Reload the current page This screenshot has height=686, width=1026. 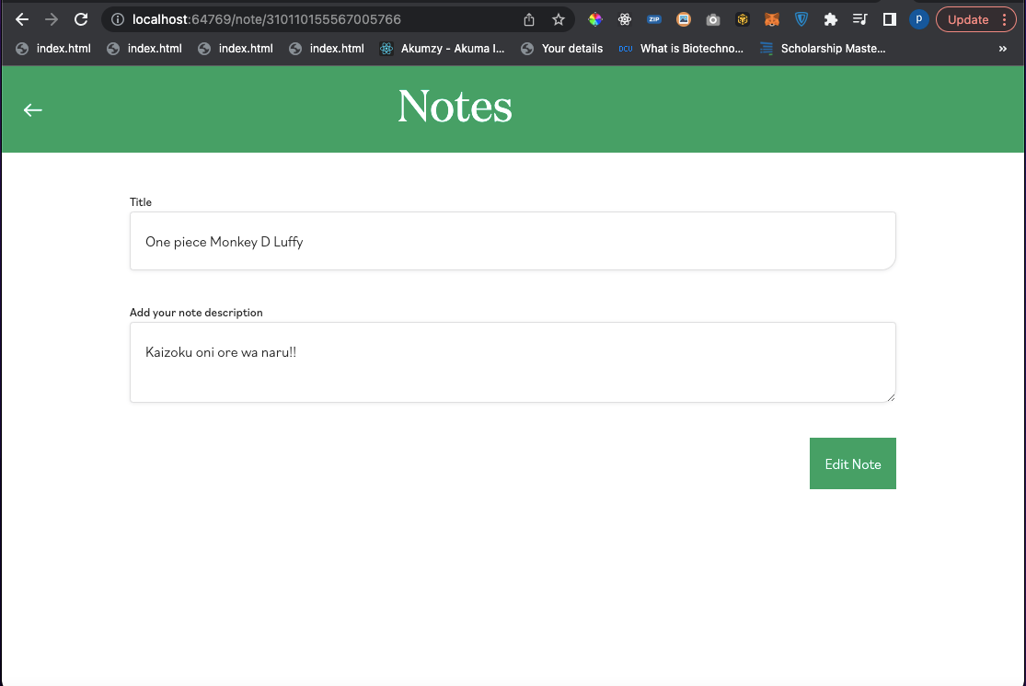81,19
